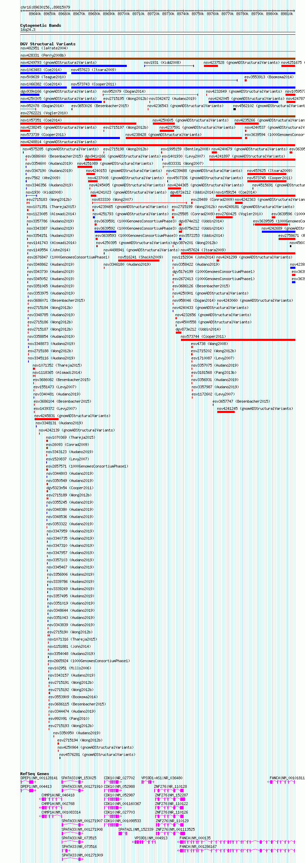Open variant esv7562 (Ahn2009)
Screen dimensions: 305x863
(x=43, y=178)
